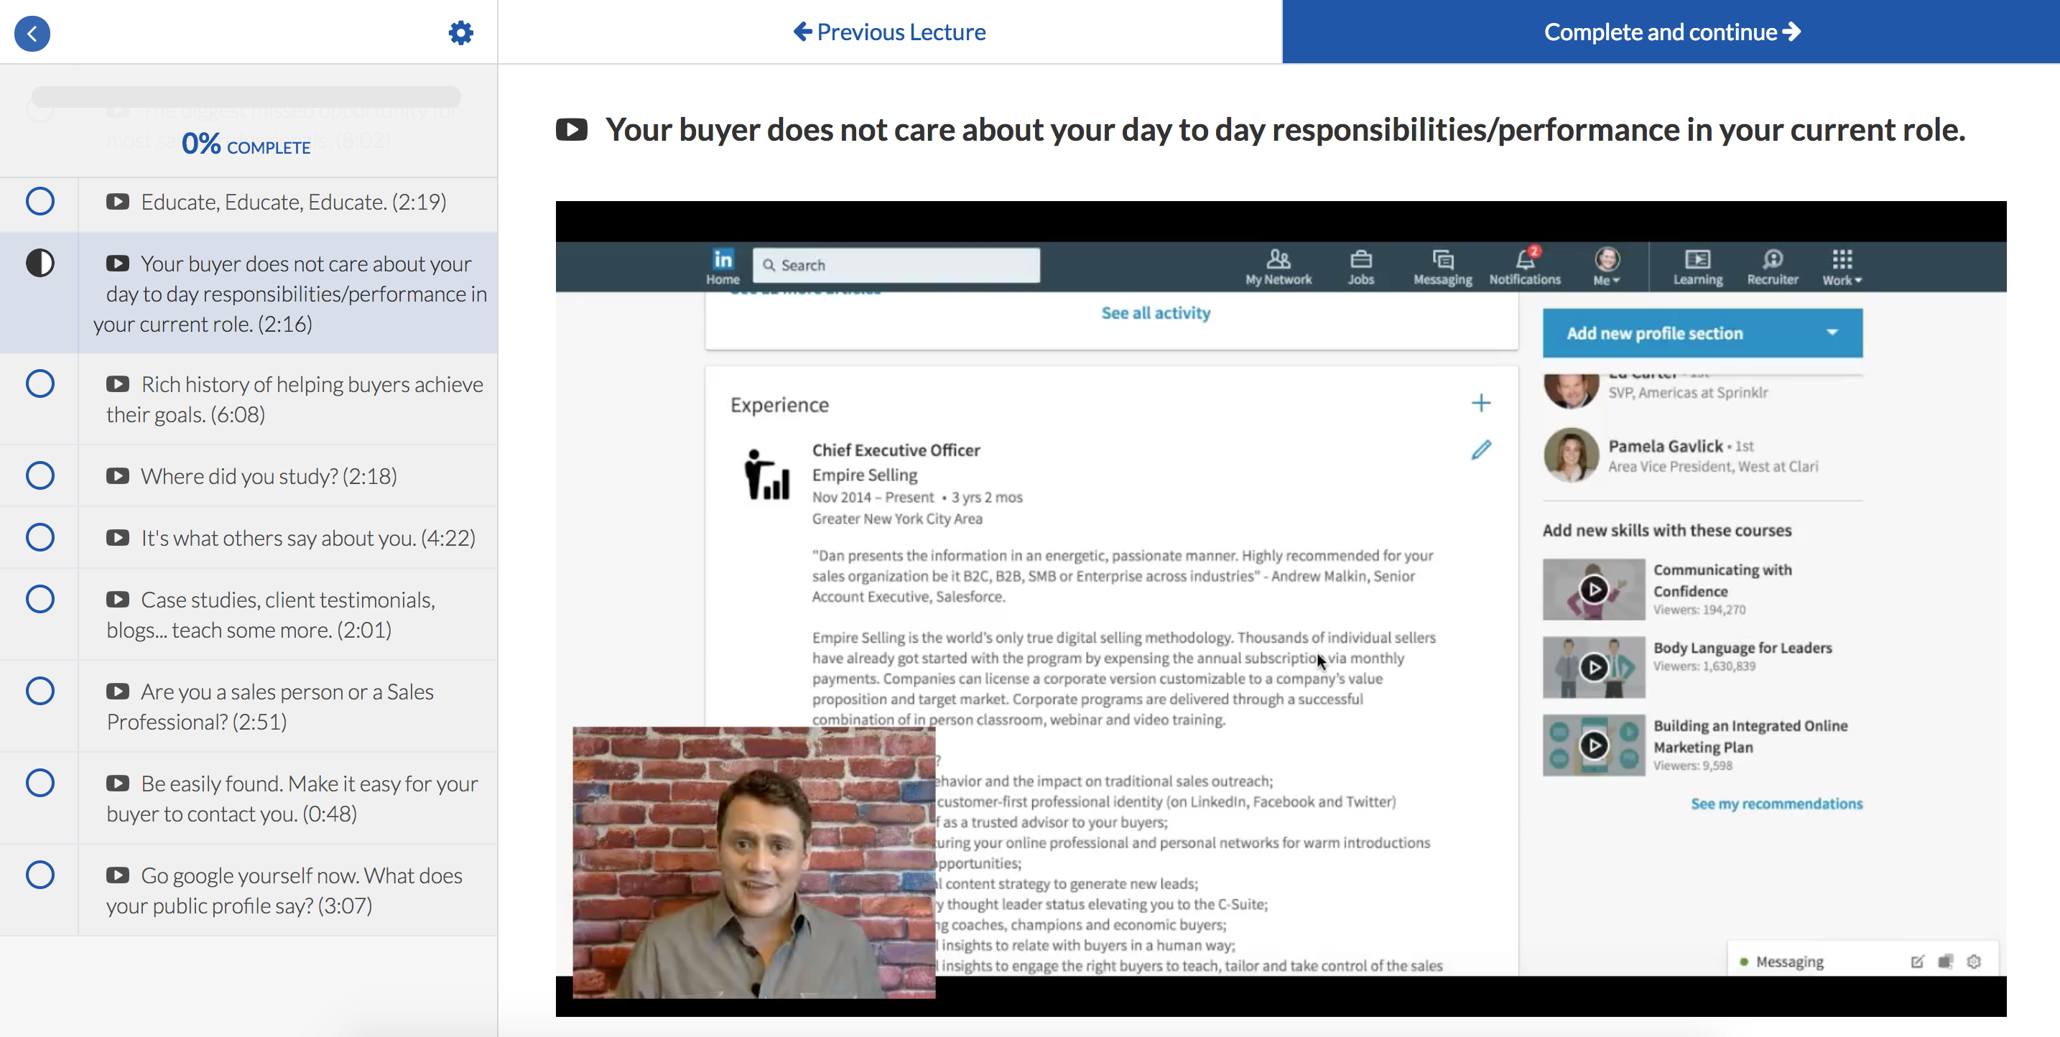Click Messaging label in bottom chat bar

pyautogui.click(x=1790, y=961)
